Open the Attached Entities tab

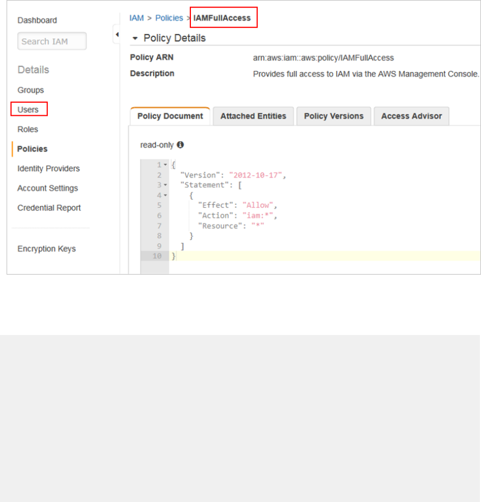point(253,116)
